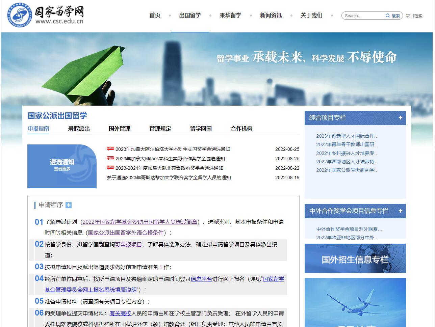The height and width of the screenshot is (327, 435).
Task: Select the 国外管理 tab
Action: coord(120,129)
